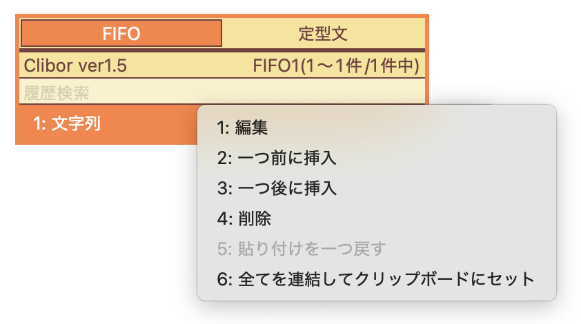Click the Clibor ver1.5 title label

coord(75,65)
